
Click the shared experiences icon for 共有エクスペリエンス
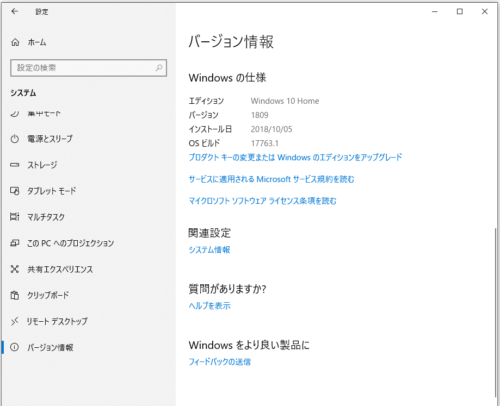15,269
